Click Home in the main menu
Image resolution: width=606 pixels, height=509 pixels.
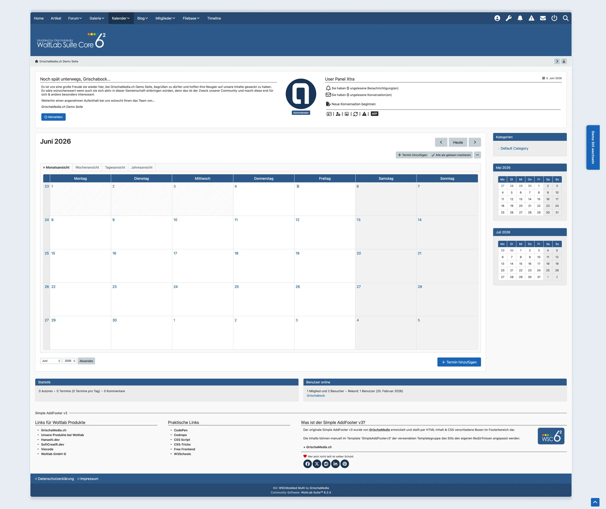tap(39, 18)
